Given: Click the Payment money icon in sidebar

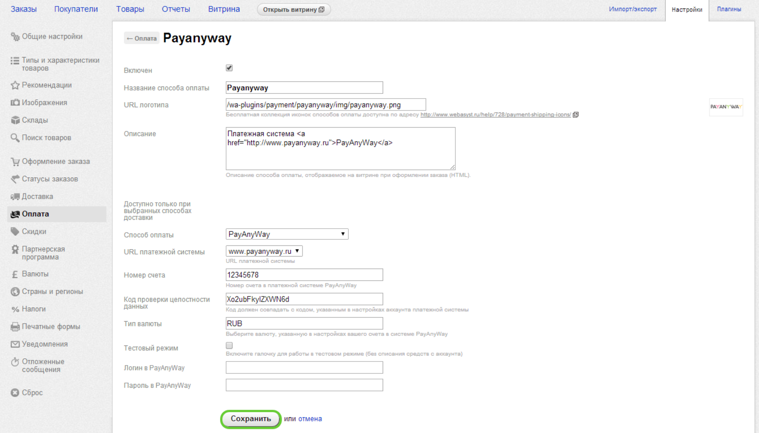Looking at the screenshot, I should [15, 214].
